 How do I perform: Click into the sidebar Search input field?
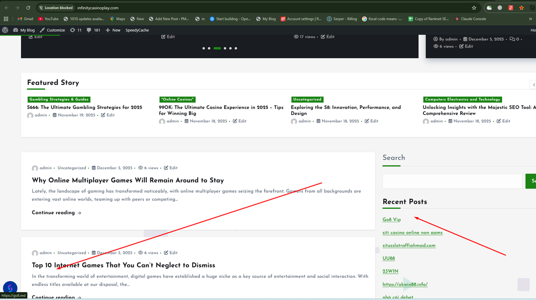coord(453,181)
